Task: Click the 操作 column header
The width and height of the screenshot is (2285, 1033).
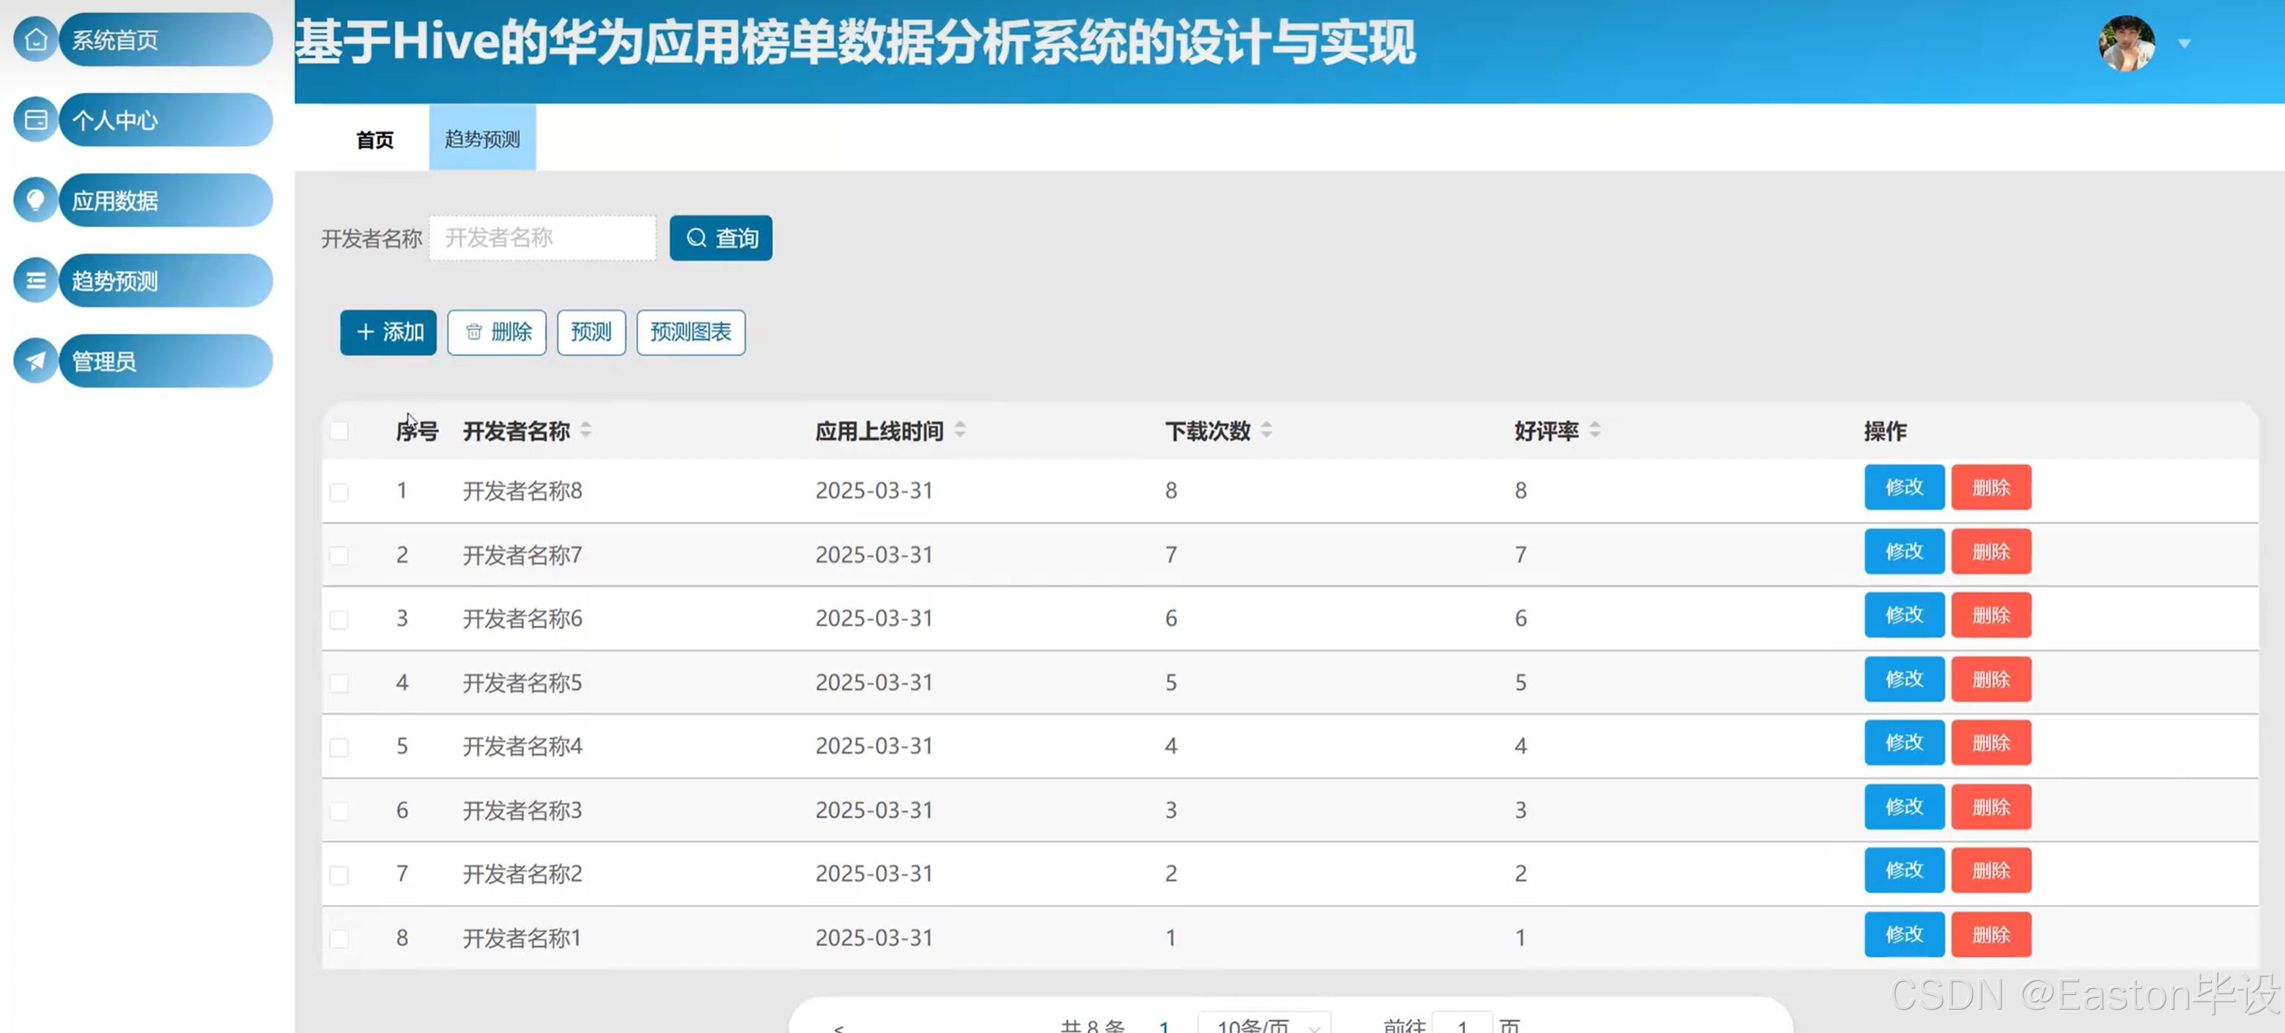Action: (x=1885, y=431)
